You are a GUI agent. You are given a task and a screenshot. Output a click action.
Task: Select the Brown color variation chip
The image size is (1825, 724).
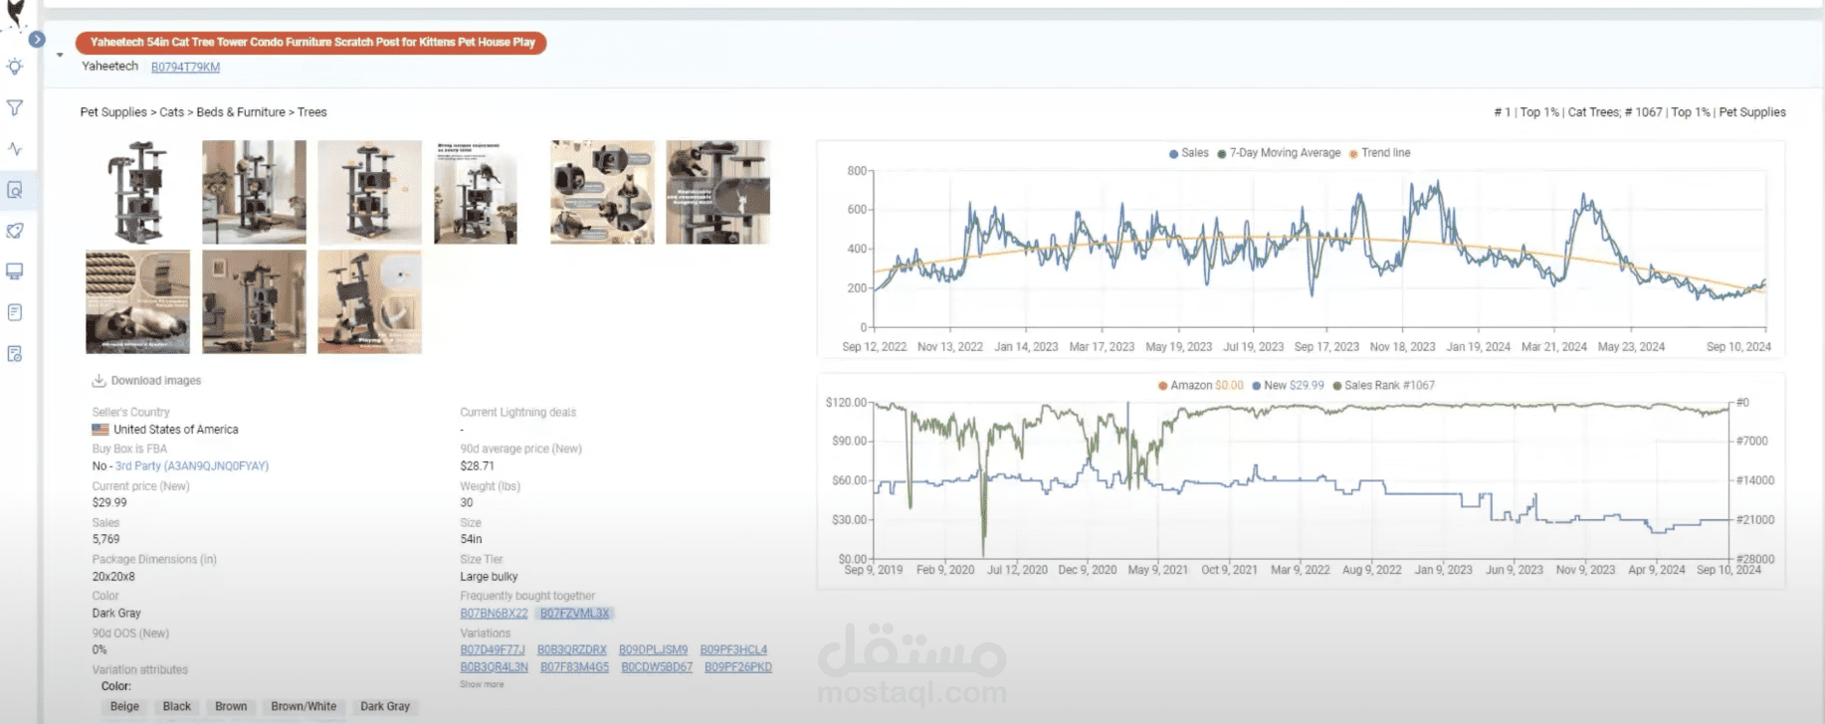tap(231, 707)
